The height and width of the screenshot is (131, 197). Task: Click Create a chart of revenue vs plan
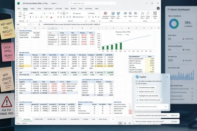tap(148, 100)
